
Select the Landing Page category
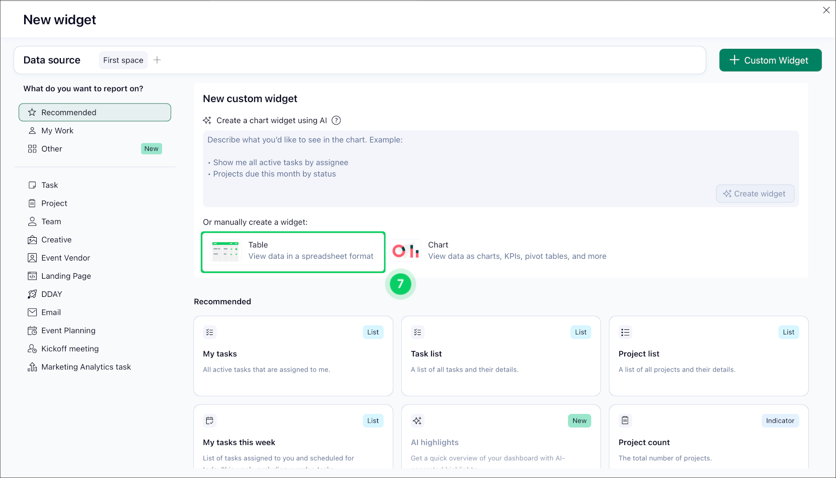[66, 276]
